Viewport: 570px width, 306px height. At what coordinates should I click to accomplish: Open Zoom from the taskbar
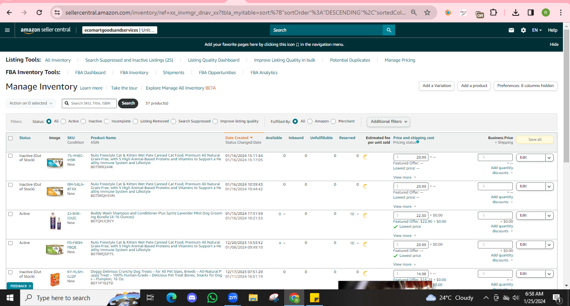point(233,298)
